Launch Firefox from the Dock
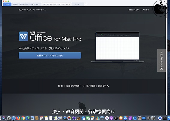 [x=18, y=118]
